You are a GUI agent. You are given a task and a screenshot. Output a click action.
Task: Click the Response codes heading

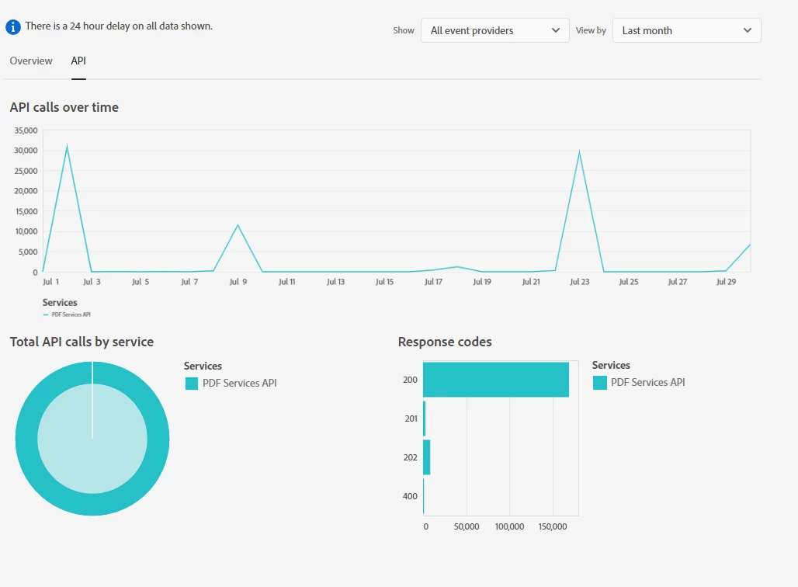[445, 342]
